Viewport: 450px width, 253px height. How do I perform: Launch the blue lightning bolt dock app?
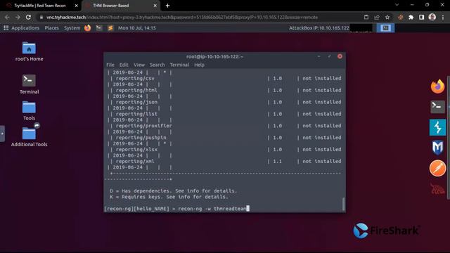[437, 127]
